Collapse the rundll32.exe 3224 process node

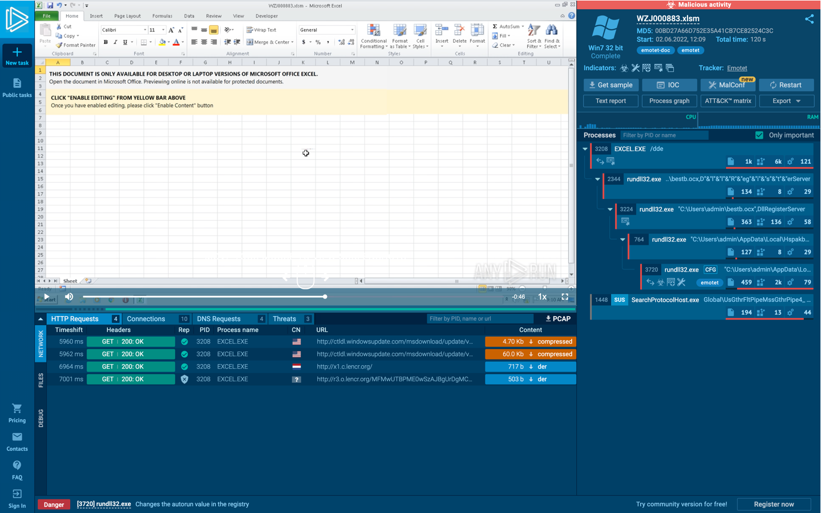610,209
